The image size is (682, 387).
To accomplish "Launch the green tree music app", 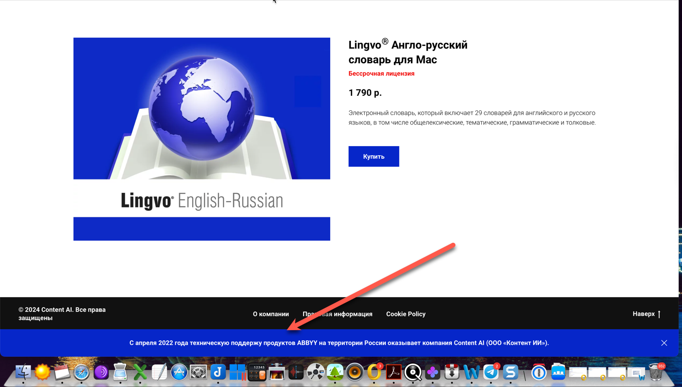I will click(335, 372).
